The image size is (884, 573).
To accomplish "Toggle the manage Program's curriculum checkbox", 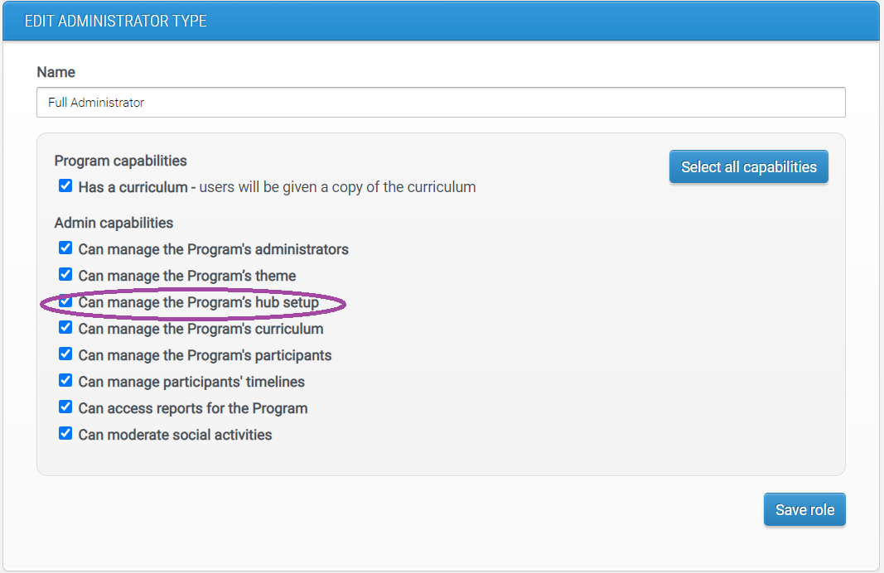I will tap(65, 328).
